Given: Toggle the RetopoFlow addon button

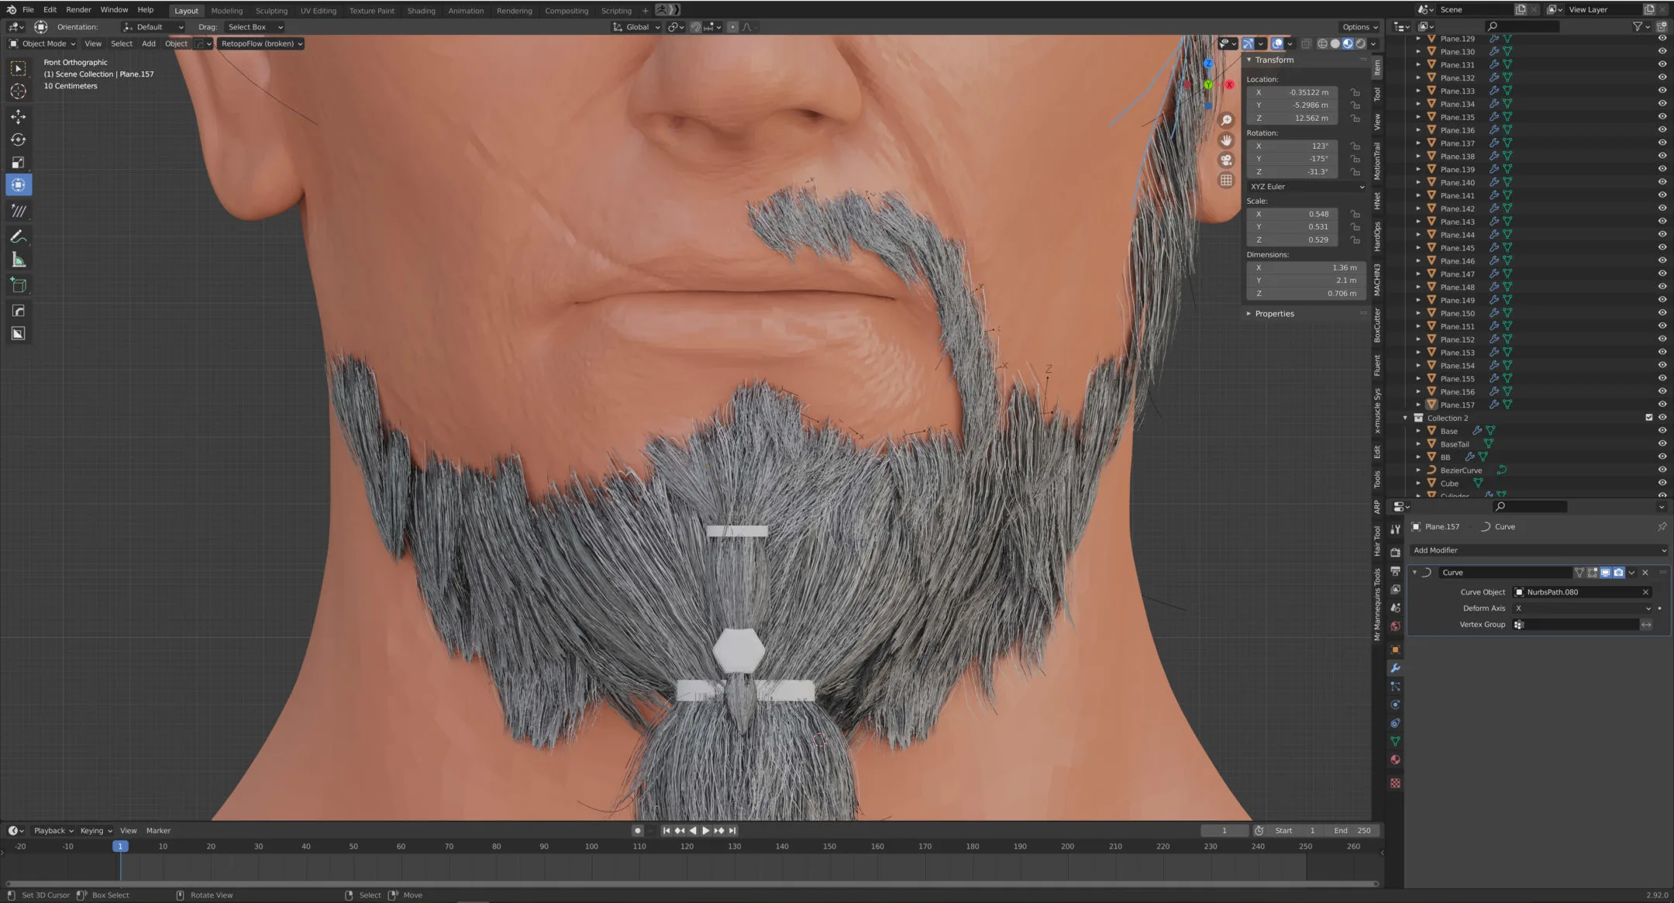Looking at the screenshot, I should click(258, 43).
